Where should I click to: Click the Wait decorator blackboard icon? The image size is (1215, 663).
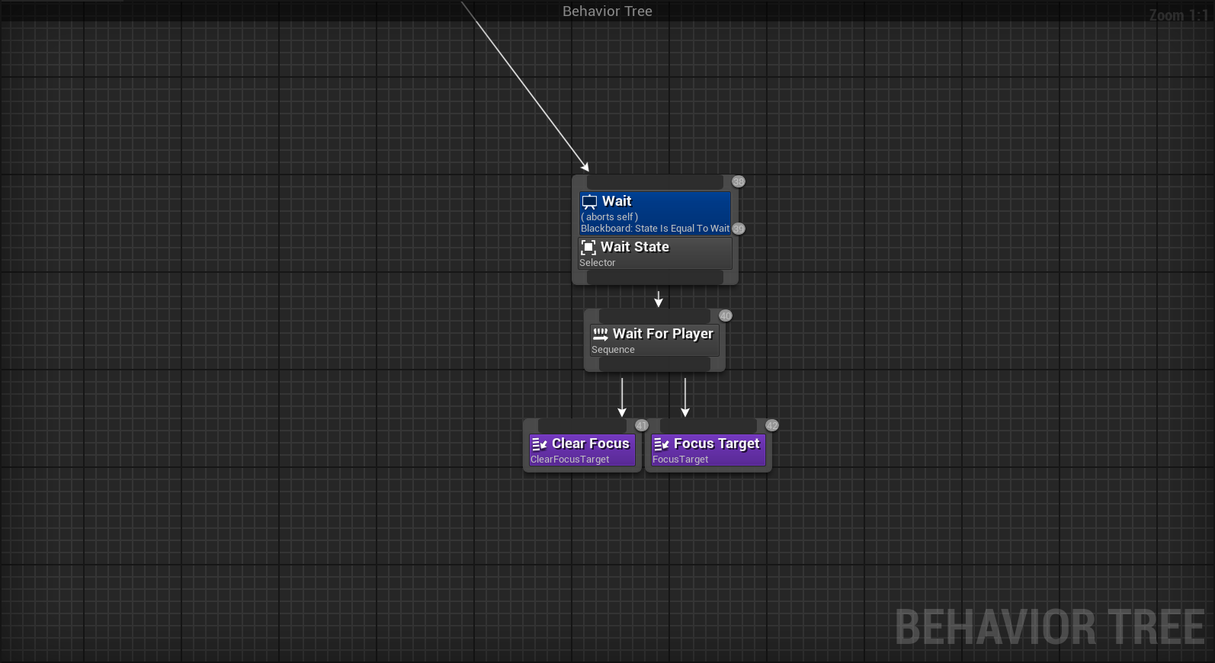(x=590, y=202)
